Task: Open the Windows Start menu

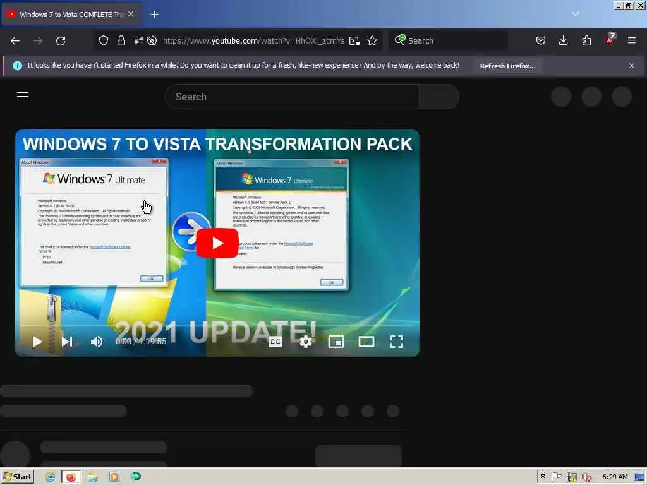Action: [17, 477]
